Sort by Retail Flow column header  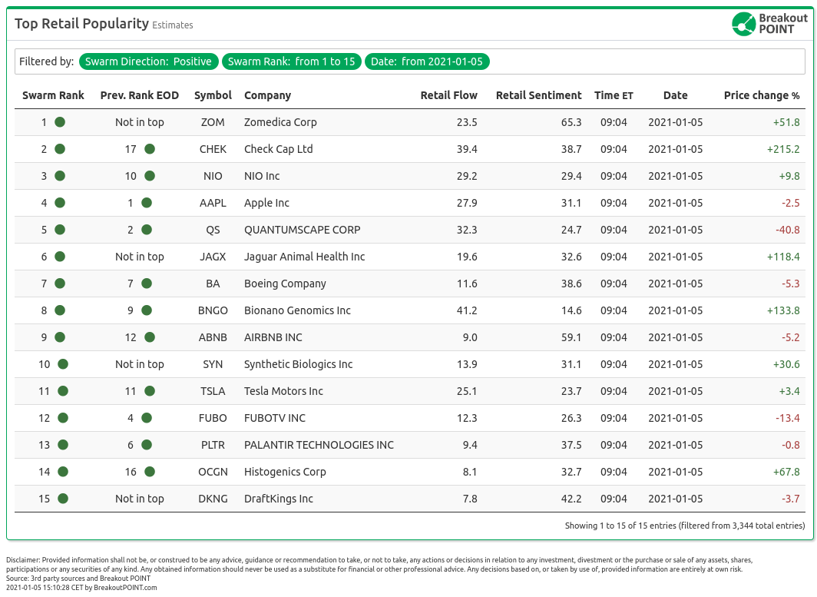tap(448, 95)
